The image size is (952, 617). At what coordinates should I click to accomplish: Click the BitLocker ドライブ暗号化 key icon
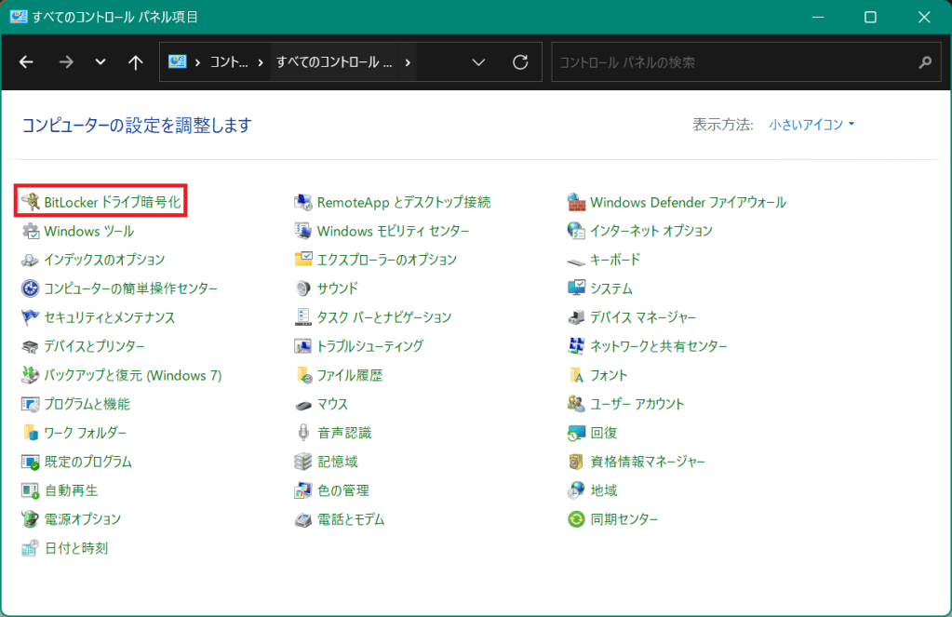[x=31, y=202]
